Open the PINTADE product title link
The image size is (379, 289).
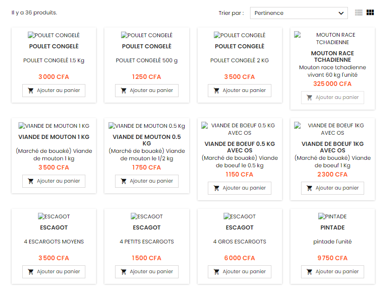pos(332,228)
